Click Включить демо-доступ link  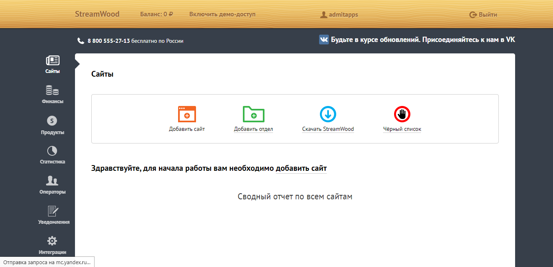point(222,14)
